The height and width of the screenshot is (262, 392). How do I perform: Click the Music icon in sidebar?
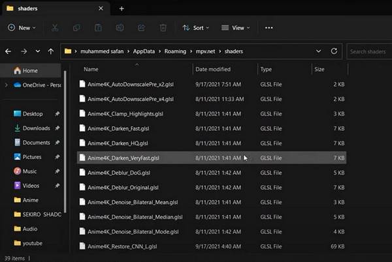[x=17, y=171]
